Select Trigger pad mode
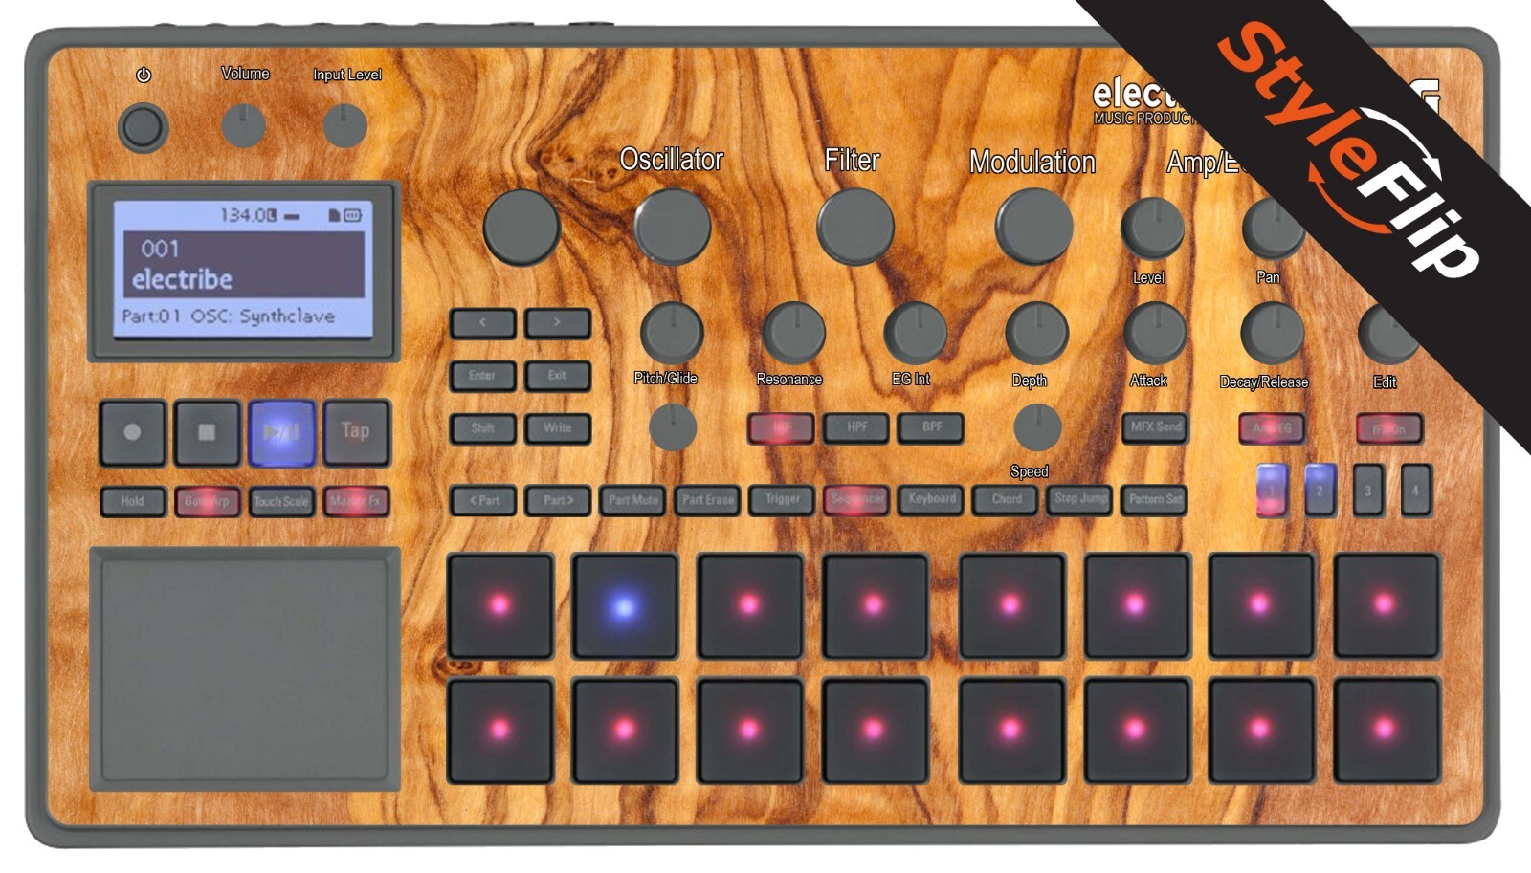1531x873 pixels. (x=782, y=499)
